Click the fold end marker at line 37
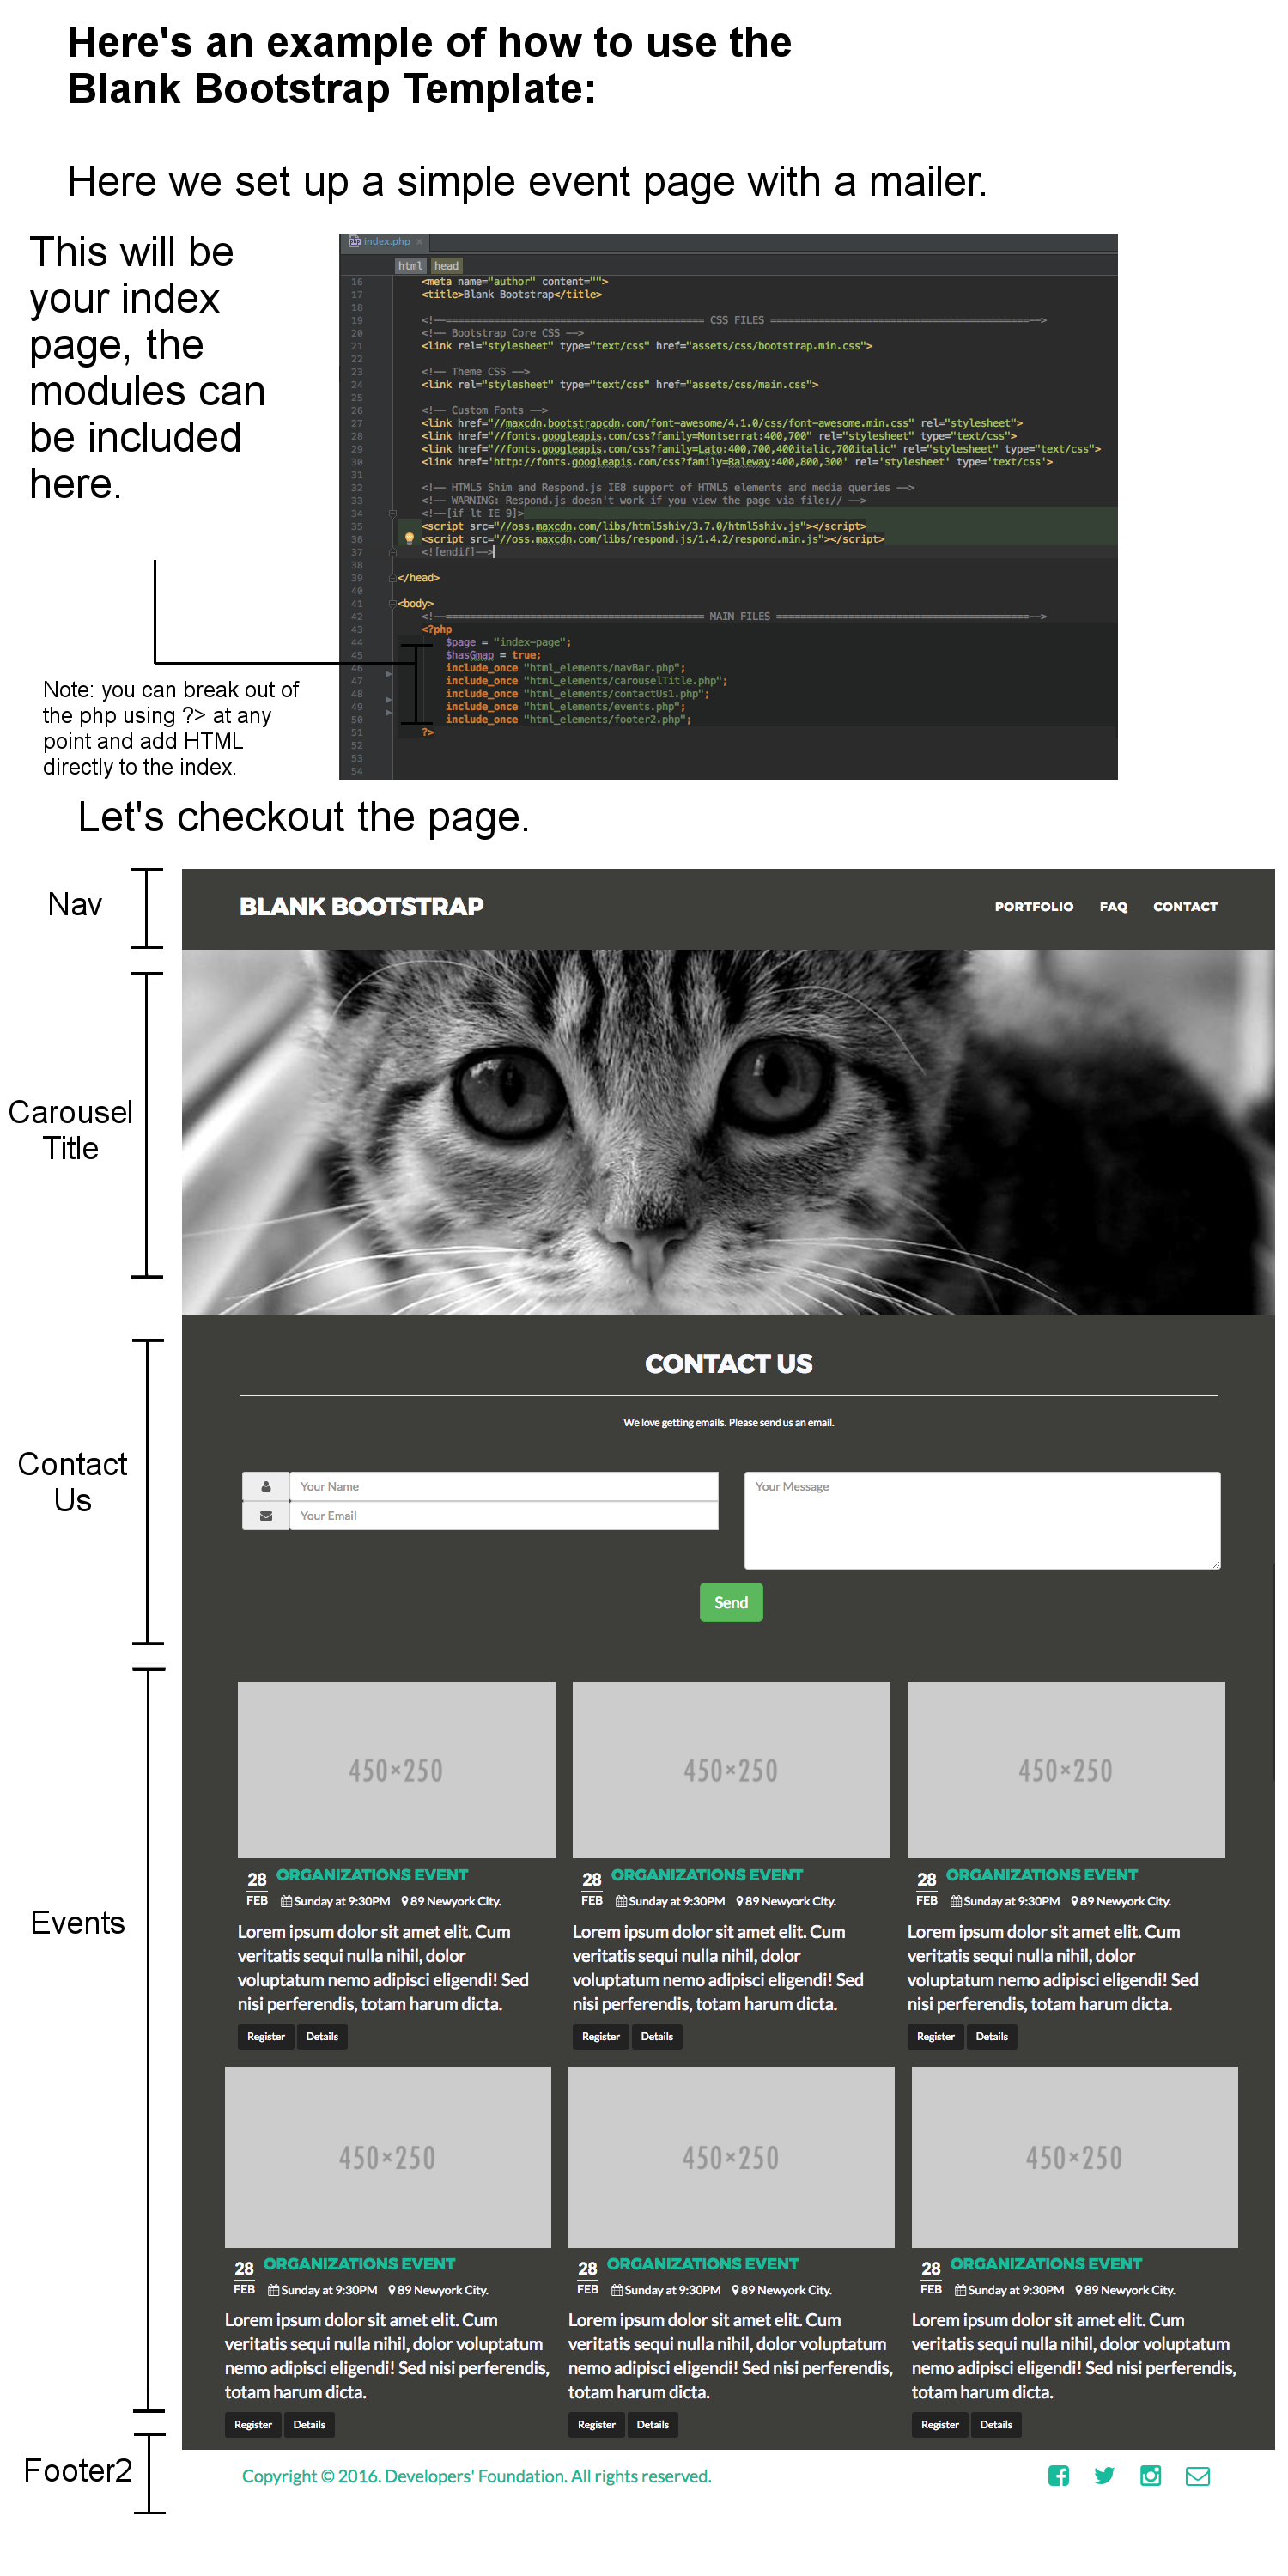 (x=392, y=551)
